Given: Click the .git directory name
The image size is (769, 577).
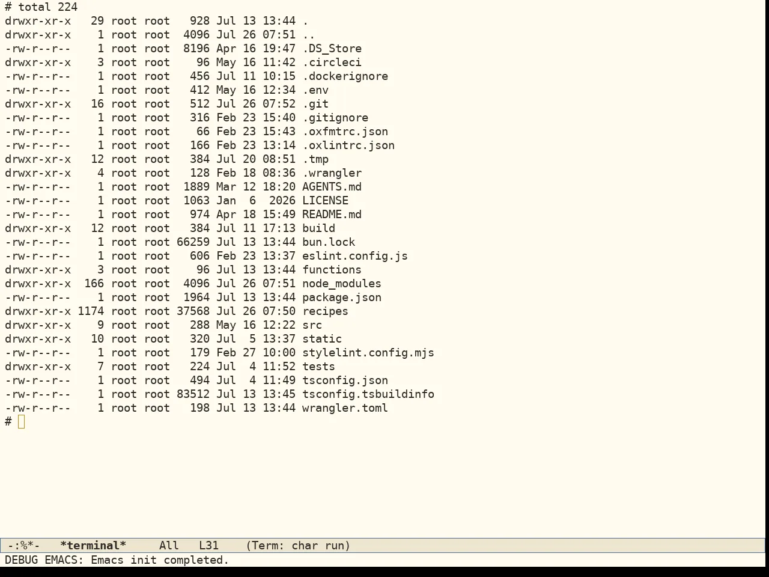Looking at the screenshot, I should [315, 104].
